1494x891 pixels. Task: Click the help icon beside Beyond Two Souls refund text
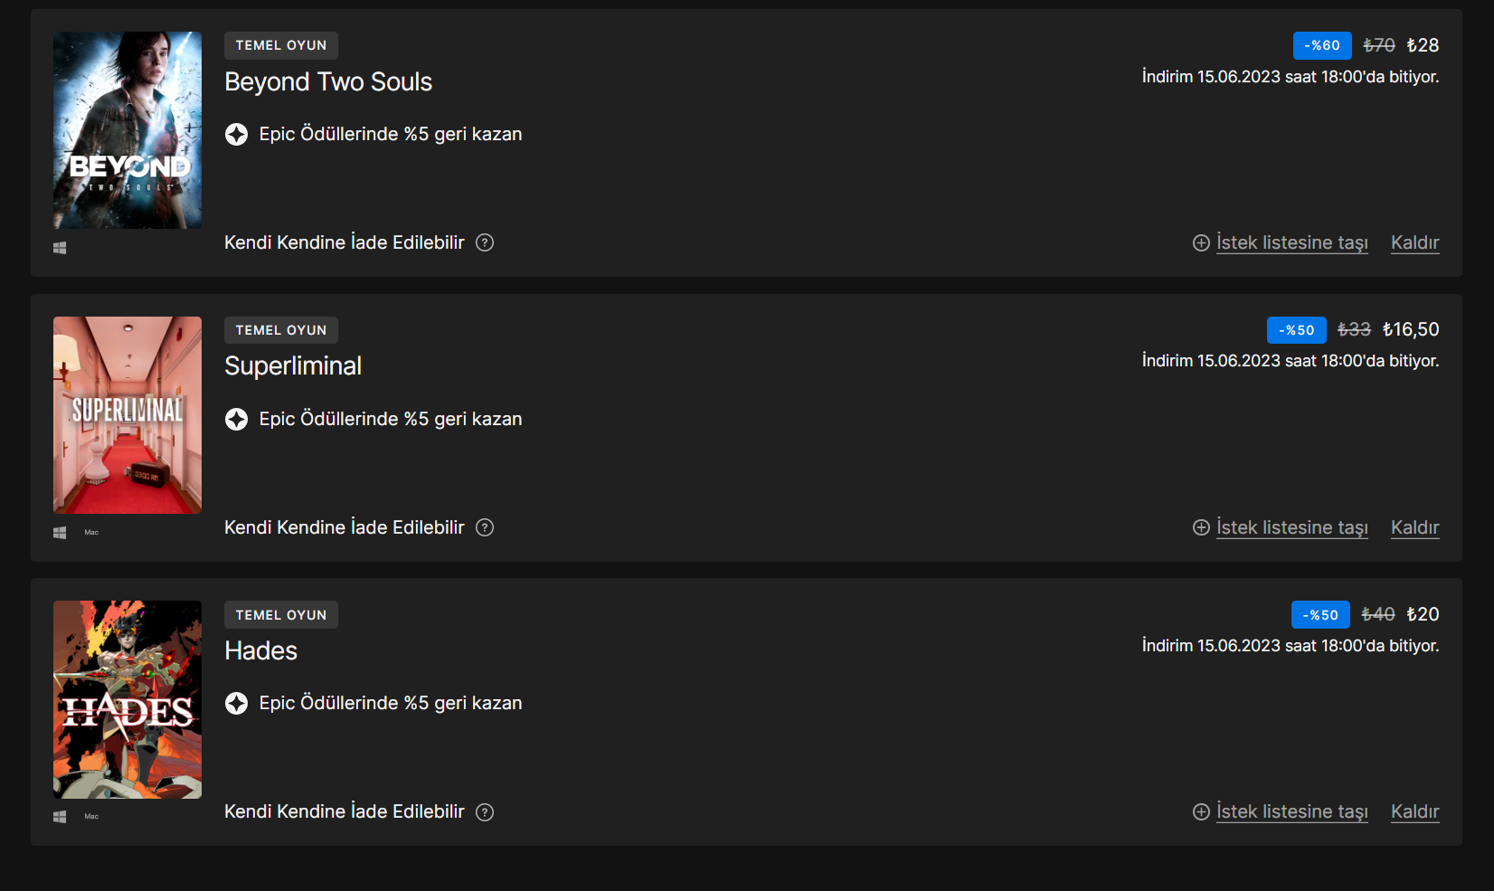coord(485,242)
